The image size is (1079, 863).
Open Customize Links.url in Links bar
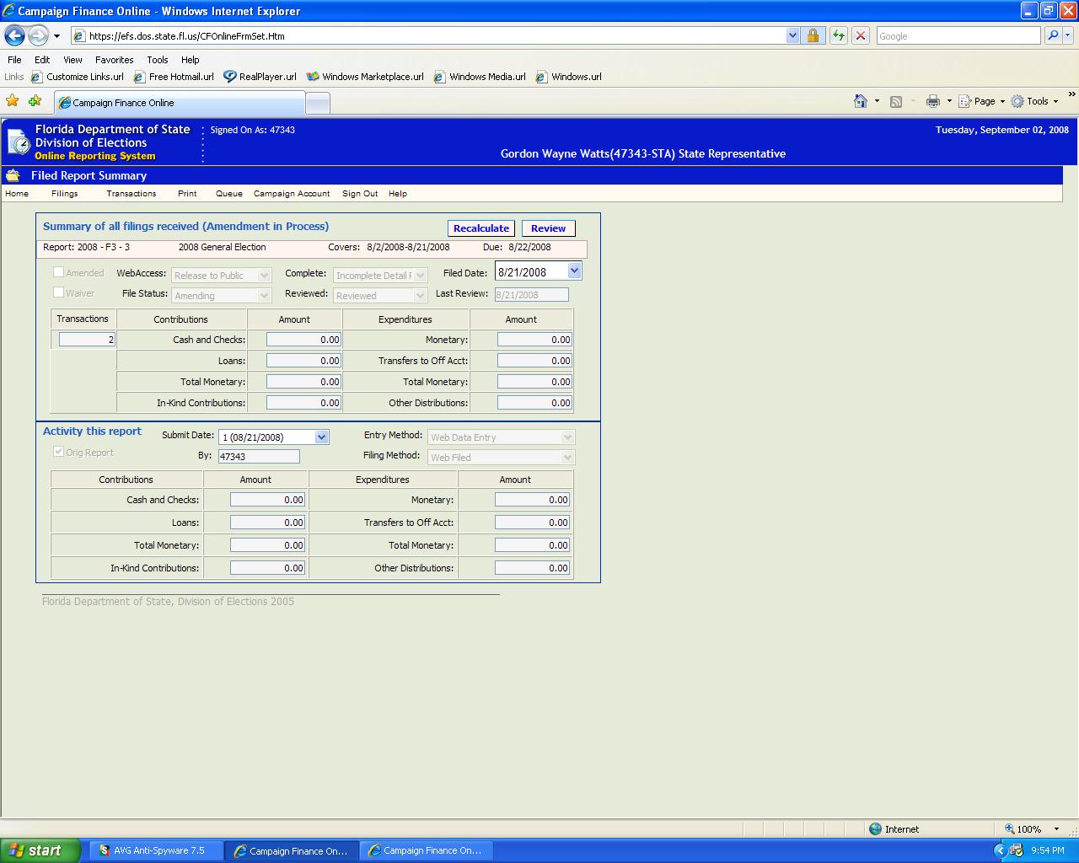77,77
